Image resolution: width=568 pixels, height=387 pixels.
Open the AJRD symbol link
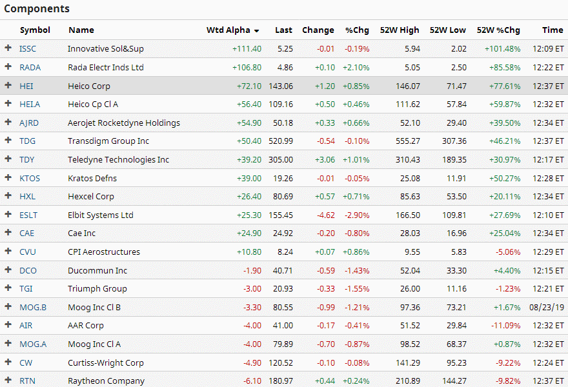29,123
